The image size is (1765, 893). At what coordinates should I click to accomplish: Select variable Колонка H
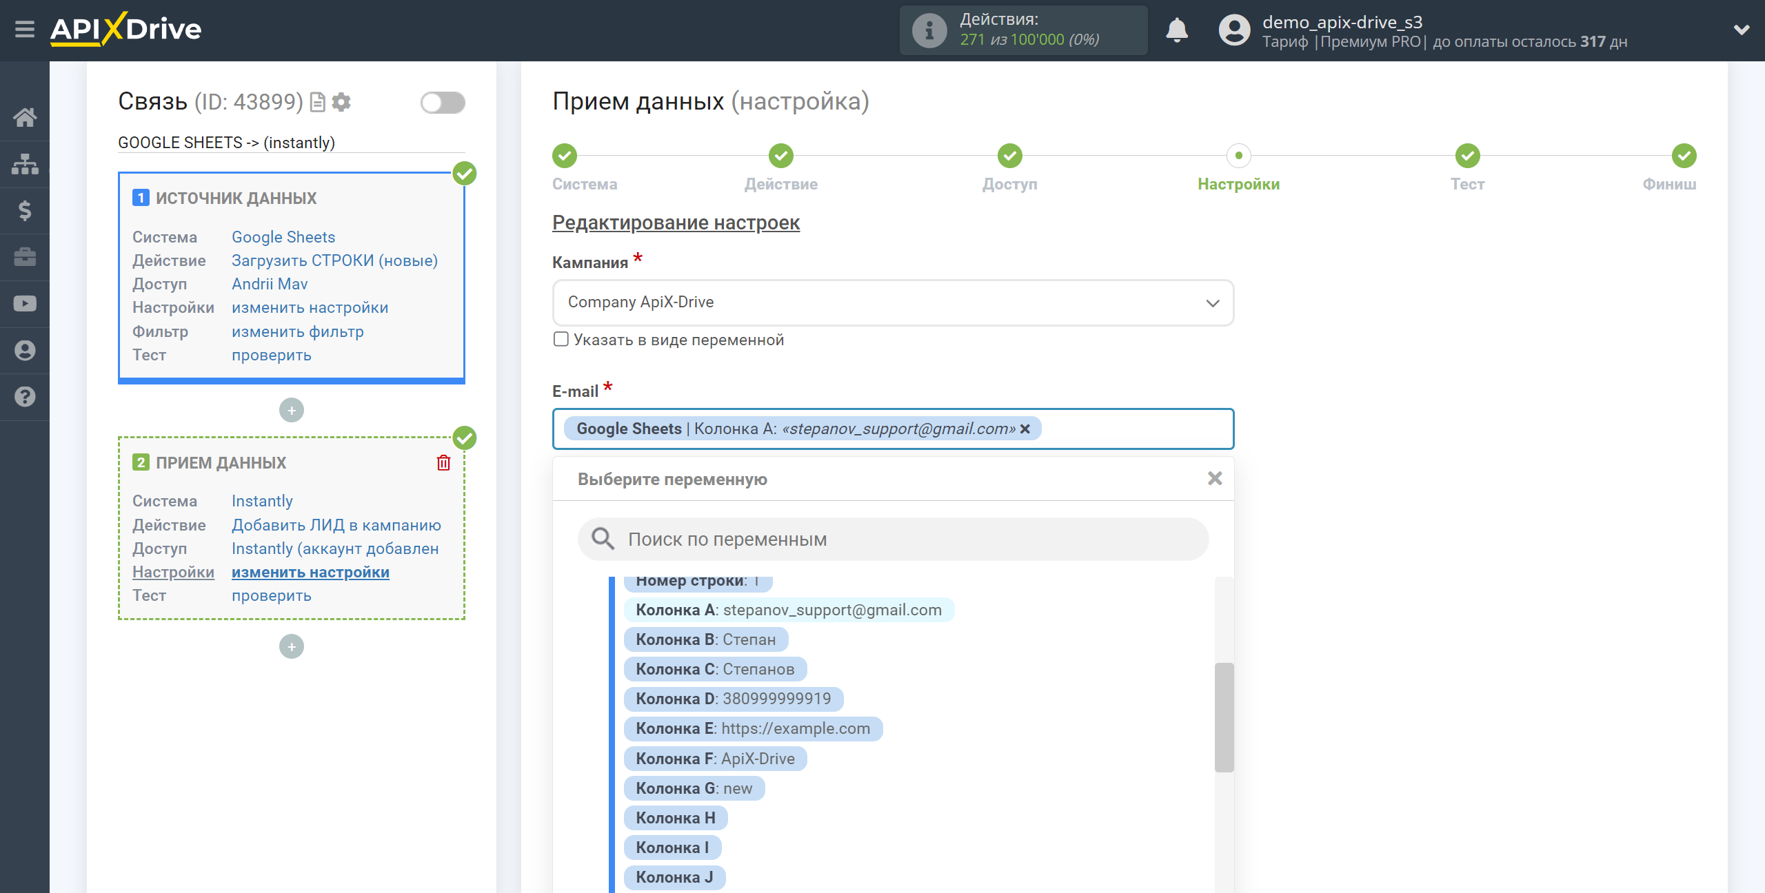(676, 818)
